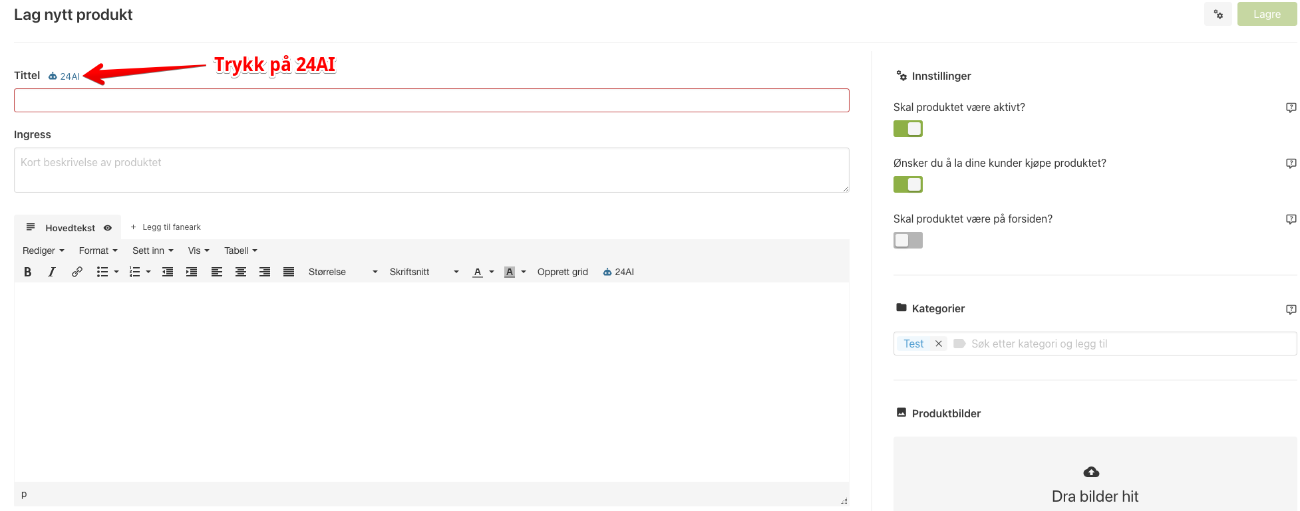The width and height of the screenshot is (1300, 511).
Task: Open help for letting customers buy the product
Action: 1291,163
